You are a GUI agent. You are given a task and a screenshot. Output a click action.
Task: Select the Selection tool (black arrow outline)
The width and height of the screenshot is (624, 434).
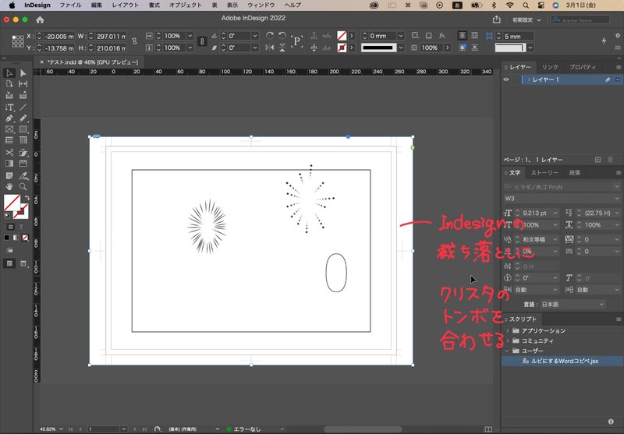tap(9, 73)
